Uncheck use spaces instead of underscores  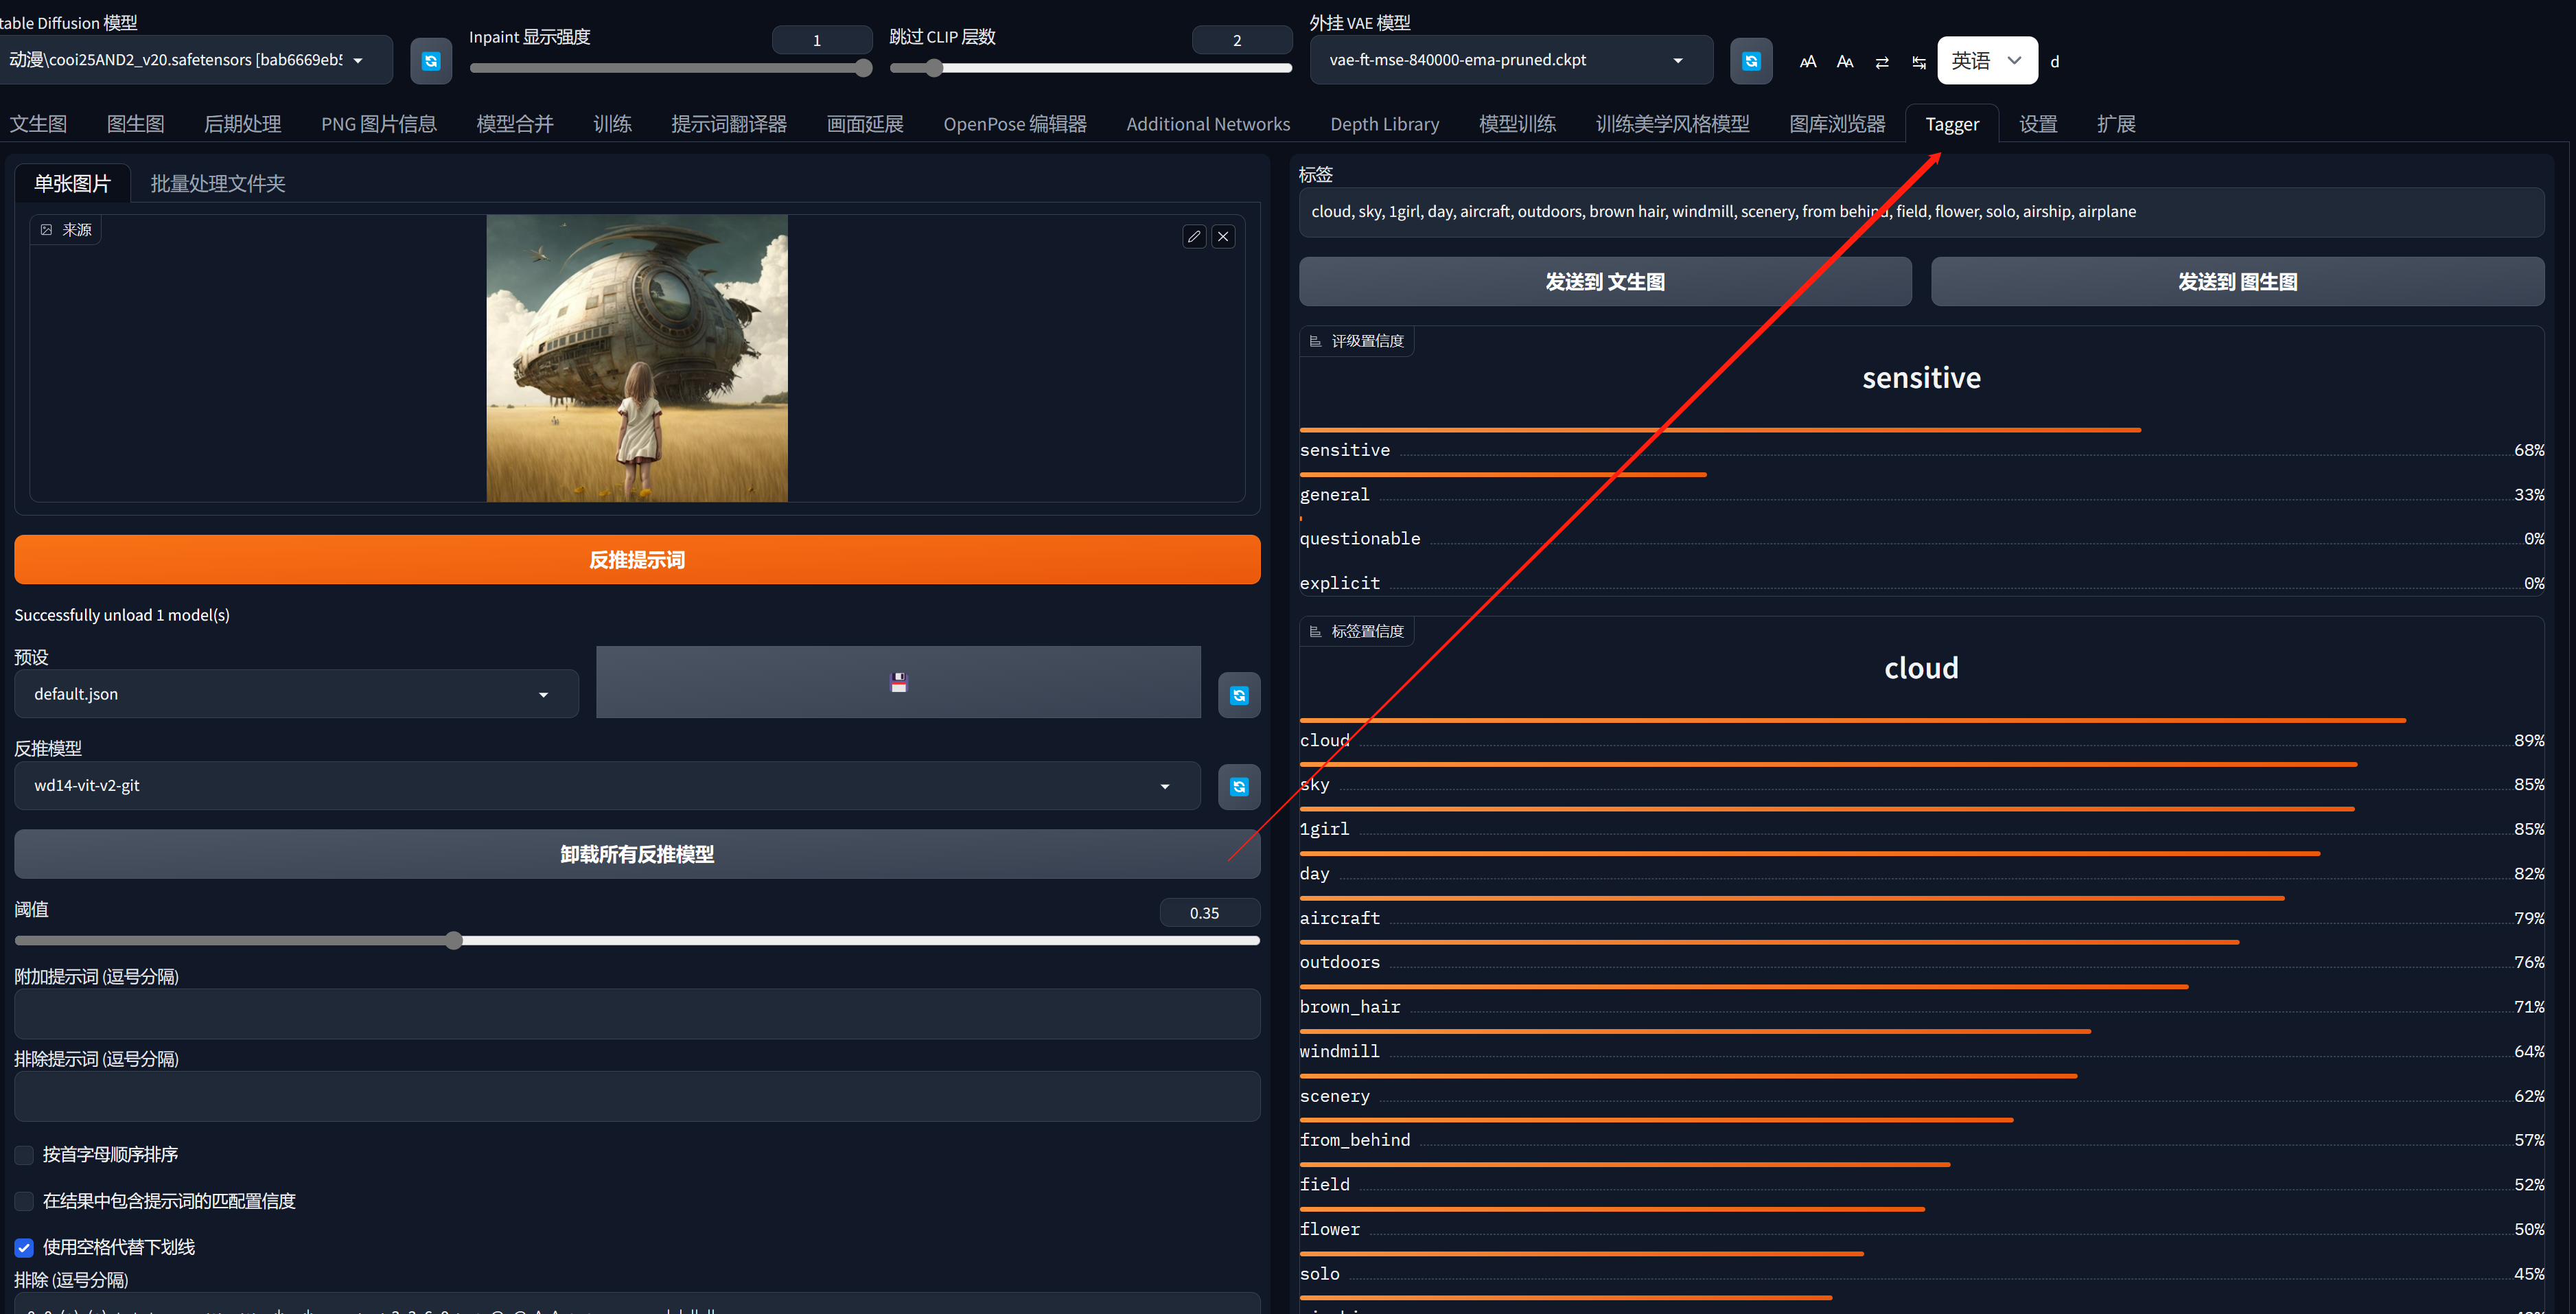25,1247
